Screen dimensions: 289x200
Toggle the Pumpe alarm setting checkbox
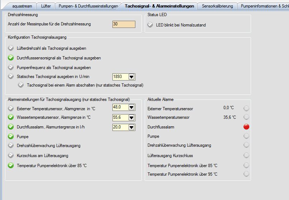tap(11, 136)
